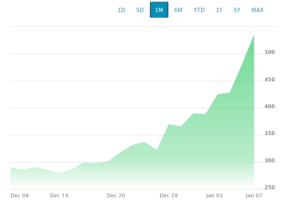This screenshot has height=205, width=289.
Task: Select the 1D time range
Action: 121,10
